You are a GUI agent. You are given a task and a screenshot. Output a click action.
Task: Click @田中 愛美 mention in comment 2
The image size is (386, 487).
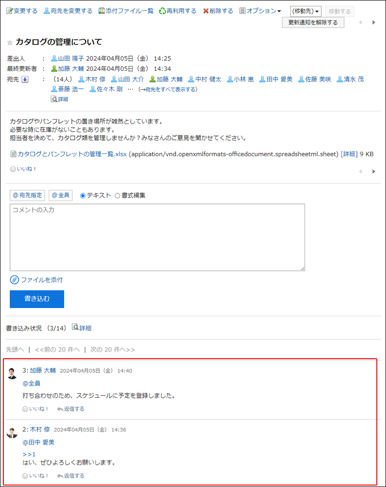pos(39,442)
